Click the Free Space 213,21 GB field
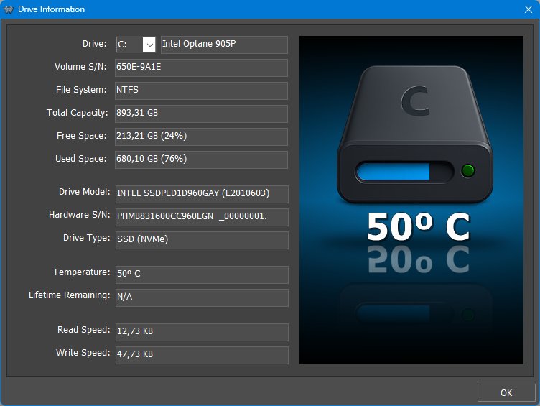 click(x=201, y=137)
